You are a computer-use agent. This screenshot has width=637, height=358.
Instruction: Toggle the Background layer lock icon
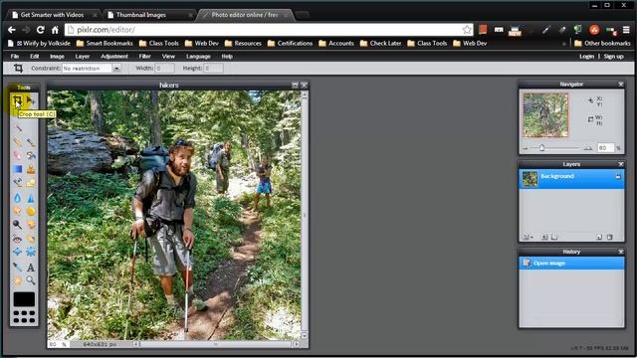click(x=618, y=177)
